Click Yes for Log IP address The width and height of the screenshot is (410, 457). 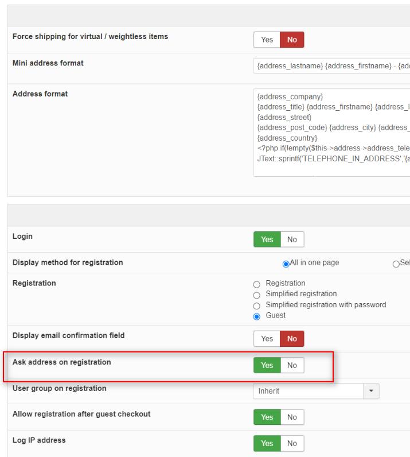pos(267,443)
